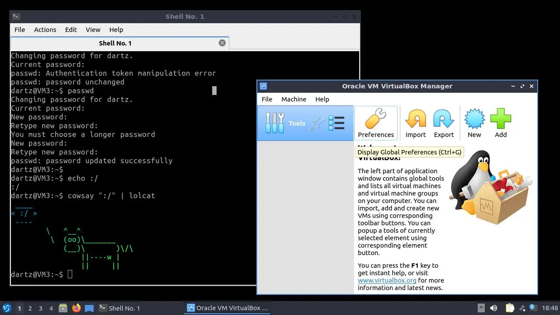Image resolution: width=560 pixels, height=315 pixels.
Task: Visit the www.virtualbox.org link
Action: pyautogui.click(x=387, y=280)
